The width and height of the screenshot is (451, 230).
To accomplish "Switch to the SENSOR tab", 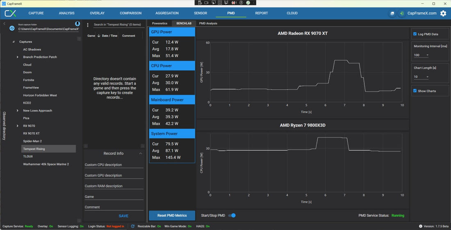I will pyautogui.click(x=200, y=13).
